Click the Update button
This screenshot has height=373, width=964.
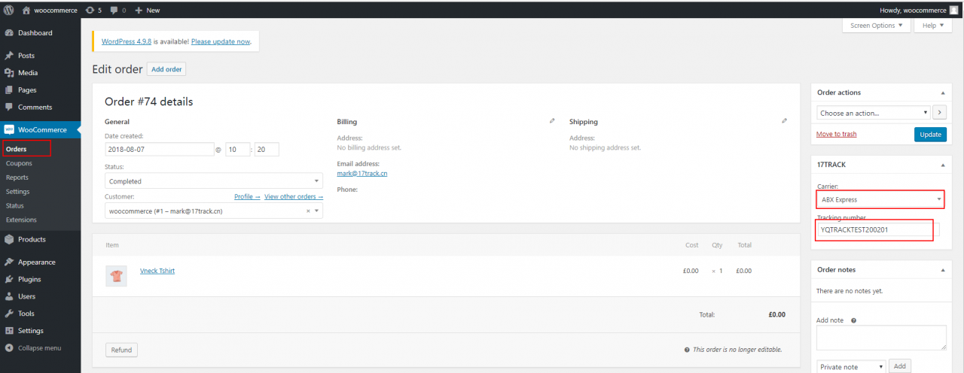pos(930,134)
